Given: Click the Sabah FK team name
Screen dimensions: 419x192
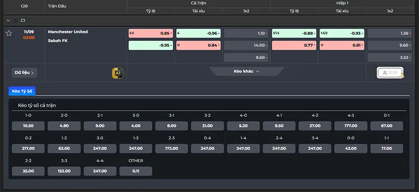Looking at the screenshot, I should pos(58,41).
